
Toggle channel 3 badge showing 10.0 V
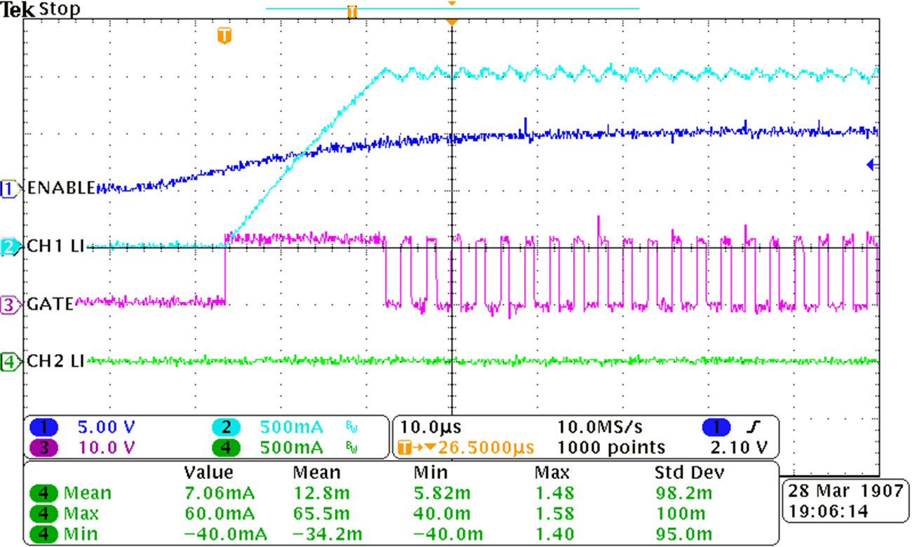(44, 447)
